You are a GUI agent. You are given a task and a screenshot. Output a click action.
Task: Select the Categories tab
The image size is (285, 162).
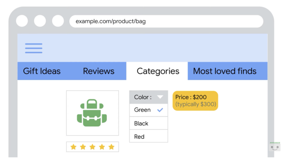click(x=158, y=71)
